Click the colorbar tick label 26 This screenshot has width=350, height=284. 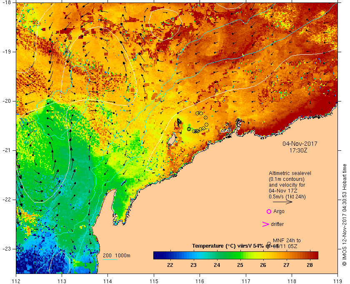(x=263, y=265)
